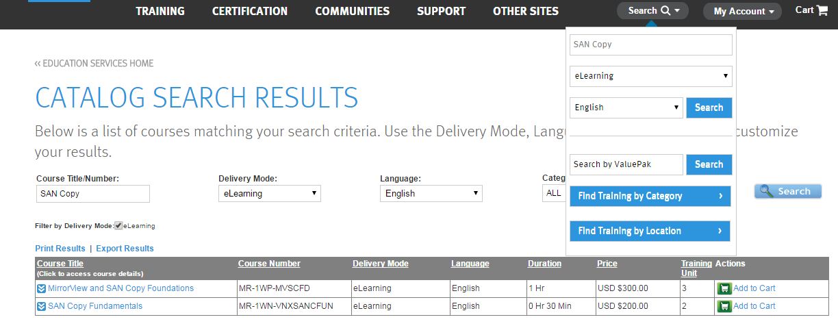Viewport: 838px width, 326px height.
Task: Select the price USD $300.00
Action: pyautogui.click(x=623, y=288)
